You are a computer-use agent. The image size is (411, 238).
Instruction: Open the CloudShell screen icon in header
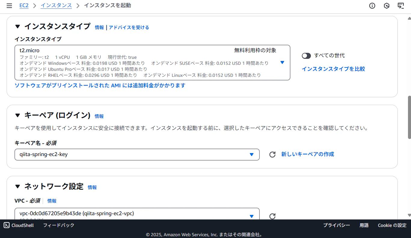[x=400, y=6]
